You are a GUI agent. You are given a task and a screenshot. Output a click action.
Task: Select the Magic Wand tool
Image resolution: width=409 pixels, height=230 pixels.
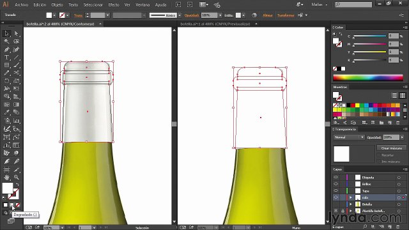(6, 42)
